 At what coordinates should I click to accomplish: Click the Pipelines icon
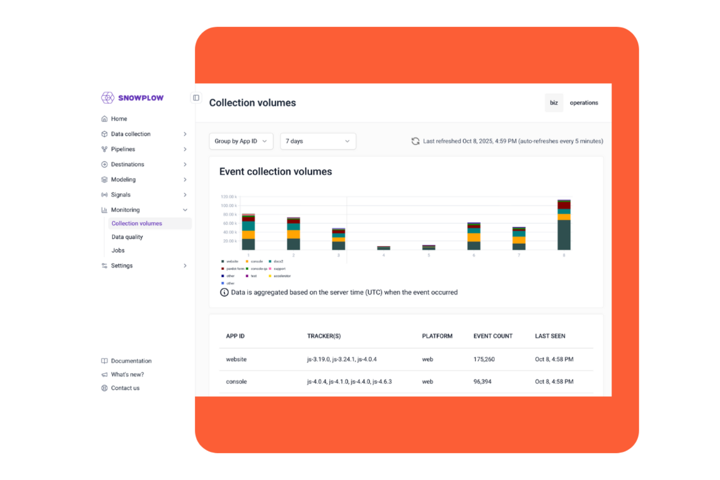(x=104, y=149)
